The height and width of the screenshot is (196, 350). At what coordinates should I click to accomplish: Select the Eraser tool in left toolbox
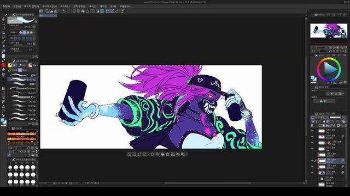(3, 70)
